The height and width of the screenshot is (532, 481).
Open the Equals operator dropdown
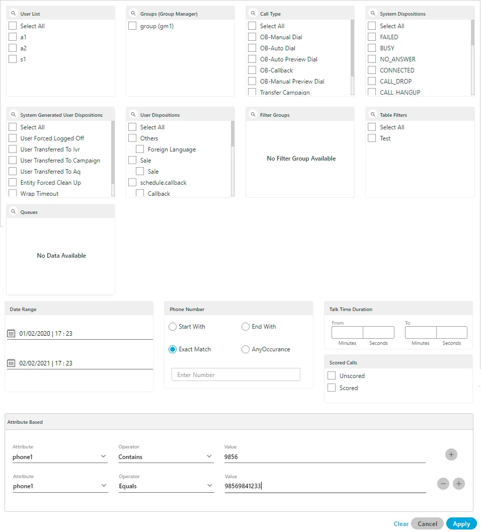[166, 486]
